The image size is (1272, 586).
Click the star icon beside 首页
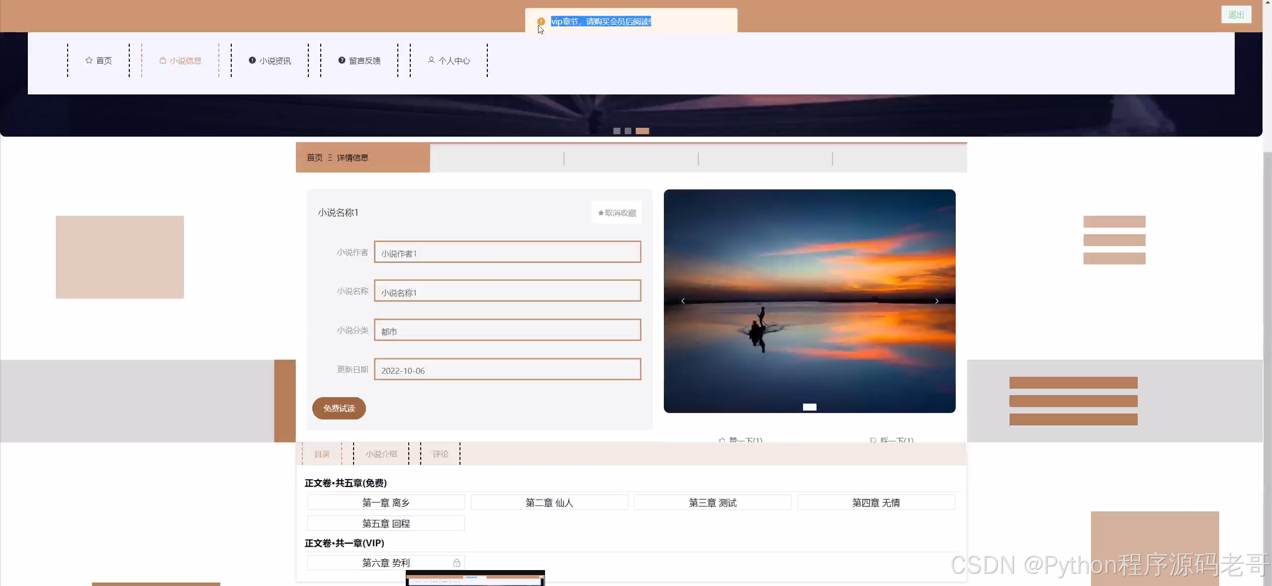pos(89,60)
